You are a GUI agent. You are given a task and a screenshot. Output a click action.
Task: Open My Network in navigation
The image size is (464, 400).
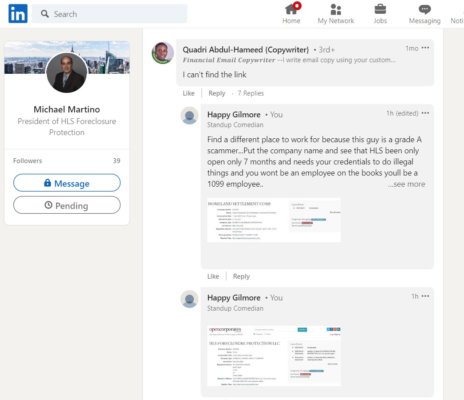coord(336,13)
